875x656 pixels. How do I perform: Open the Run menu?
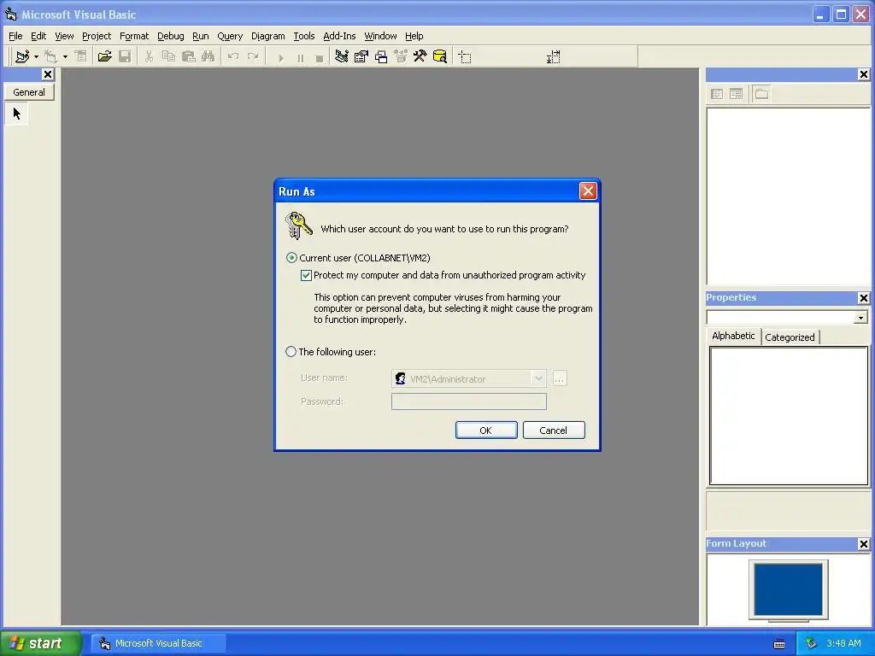[200, 36]
